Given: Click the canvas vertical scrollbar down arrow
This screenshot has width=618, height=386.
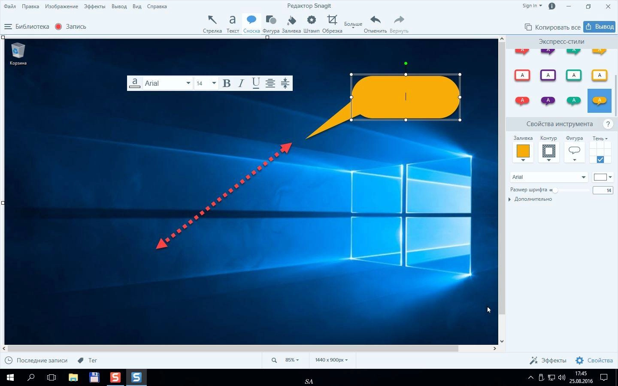Looking at the screenshot, I should click(x=502, y=341).
